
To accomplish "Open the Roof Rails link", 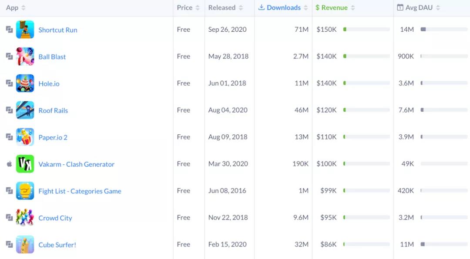I will point(53,110).
